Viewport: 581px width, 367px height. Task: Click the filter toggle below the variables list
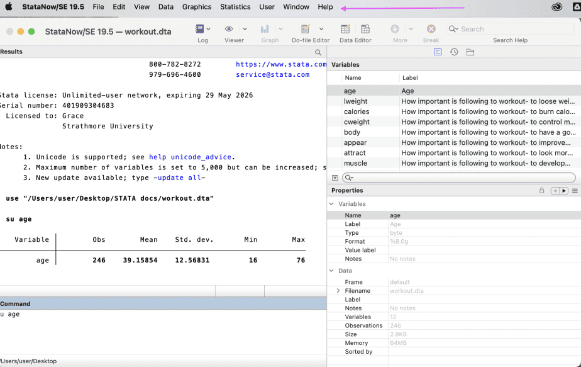(335, 177)
